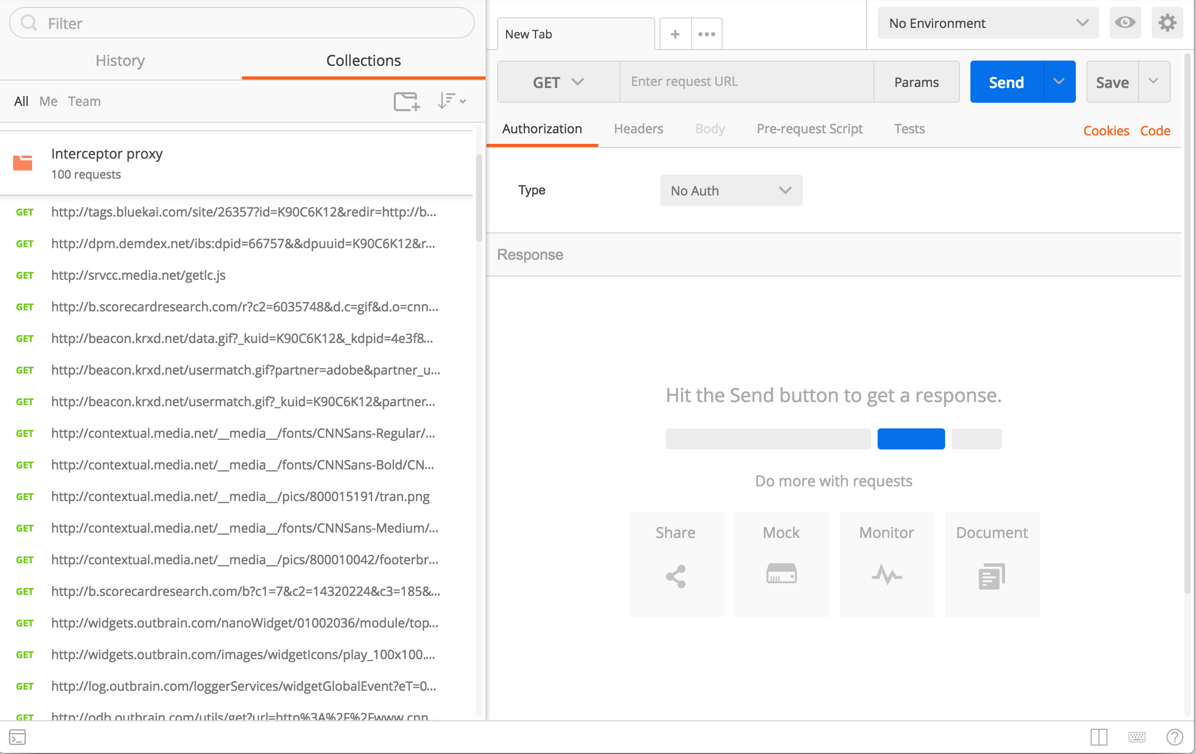This screenshot has width=1196, height=754.
Task: Add a new tab with plus icon
Action: [x=675, y=34]
